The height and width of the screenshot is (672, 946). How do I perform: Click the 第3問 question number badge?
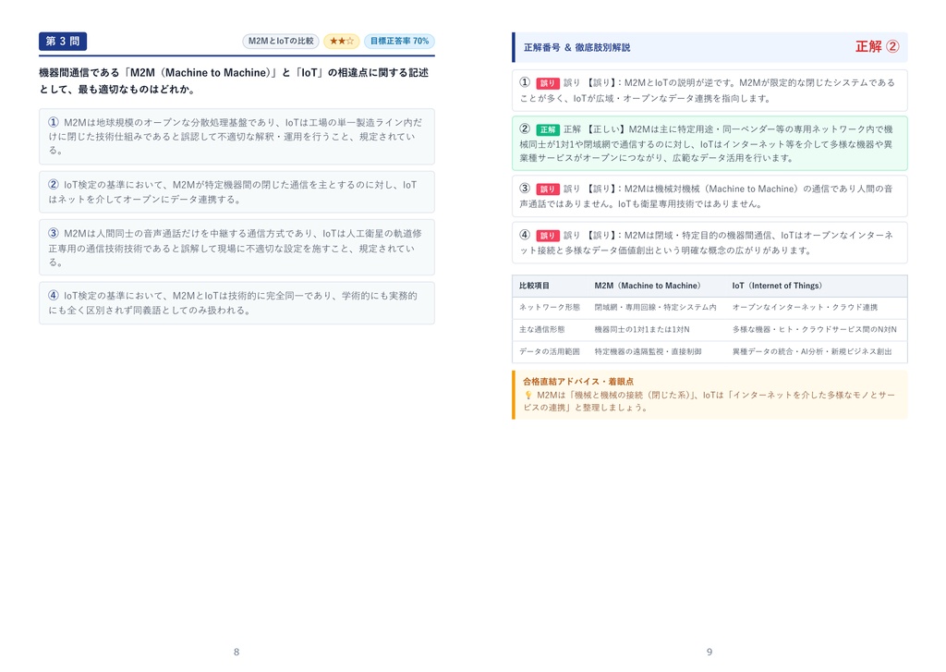tap(63, 41)
